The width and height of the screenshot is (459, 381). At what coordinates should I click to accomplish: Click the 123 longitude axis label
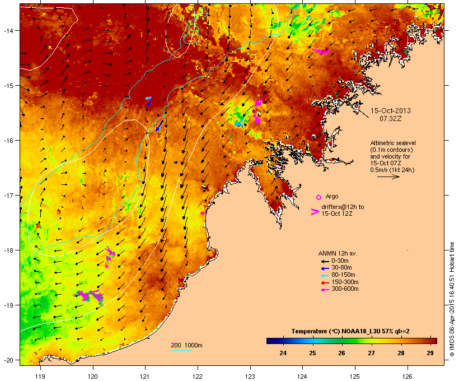(250, 377)
